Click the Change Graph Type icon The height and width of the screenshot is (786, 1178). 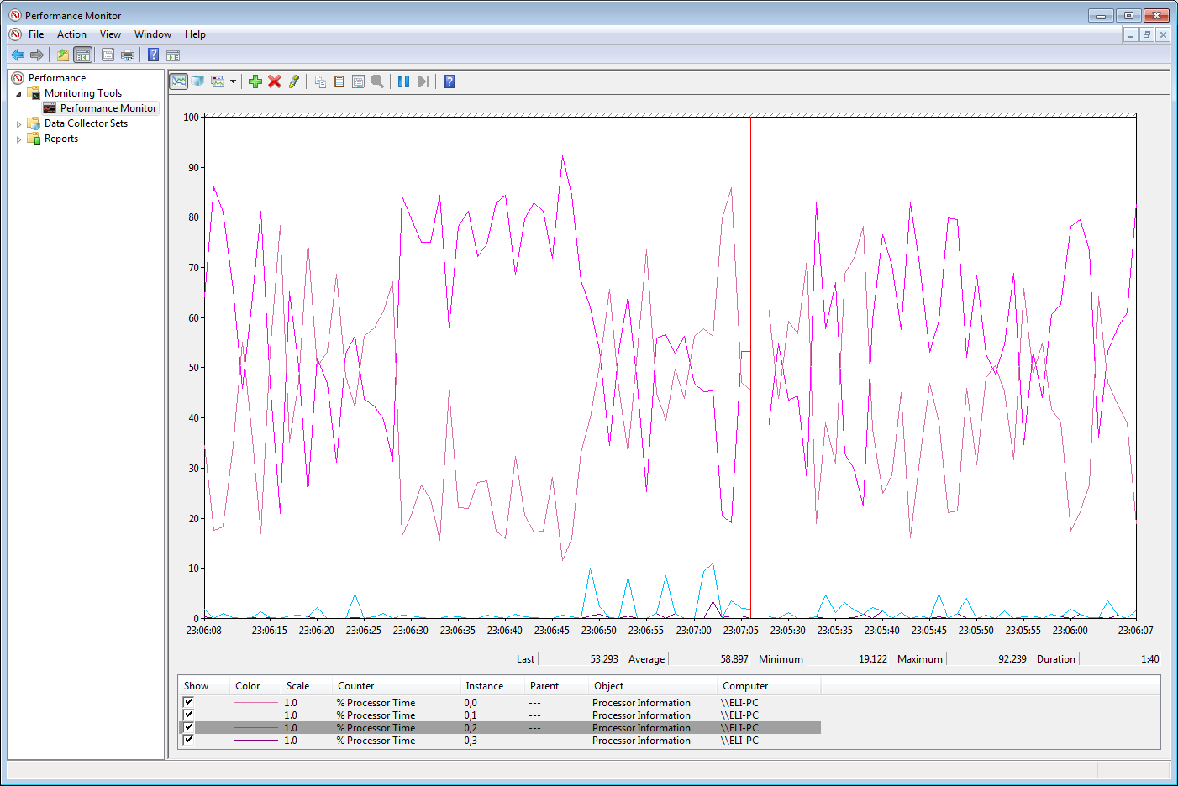pos(218,81)
